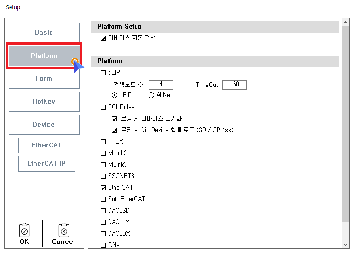355x253 pixels.
Task: Toggle 로딩 시 디바이스 초기화 checkbox
Action: tap(115, 119)
